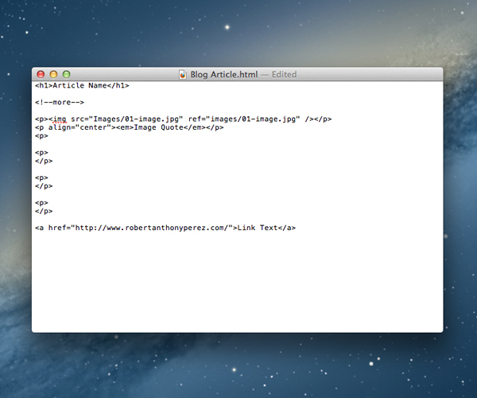
Task: Click the Blog Article.html window title
Action: [x=224, y=75]
